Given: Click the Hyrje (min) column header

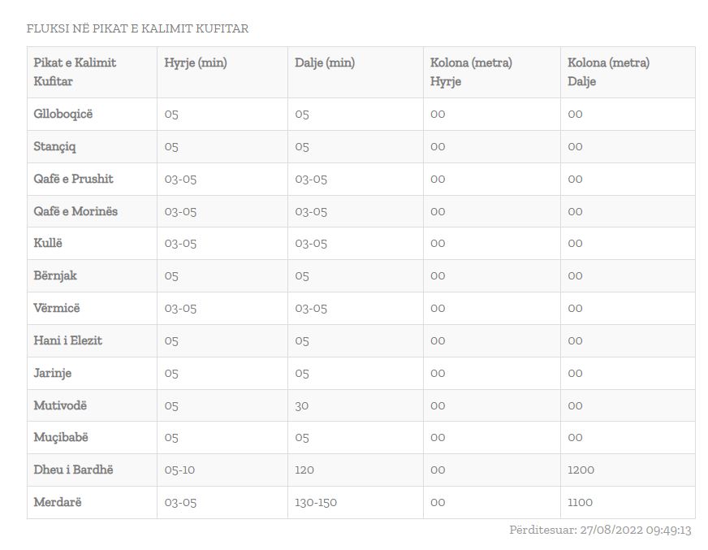Looking at the screenshot, I should coord(196,63).
